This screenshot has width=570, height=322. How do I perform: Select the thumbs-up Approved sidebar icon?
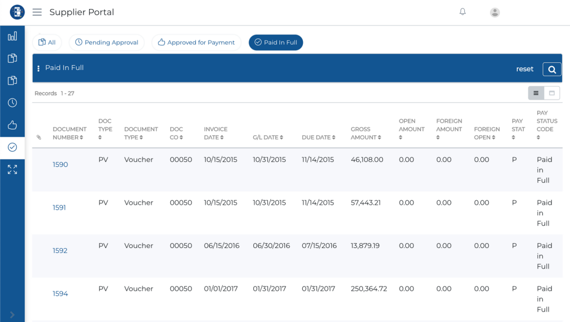(12, 125)
